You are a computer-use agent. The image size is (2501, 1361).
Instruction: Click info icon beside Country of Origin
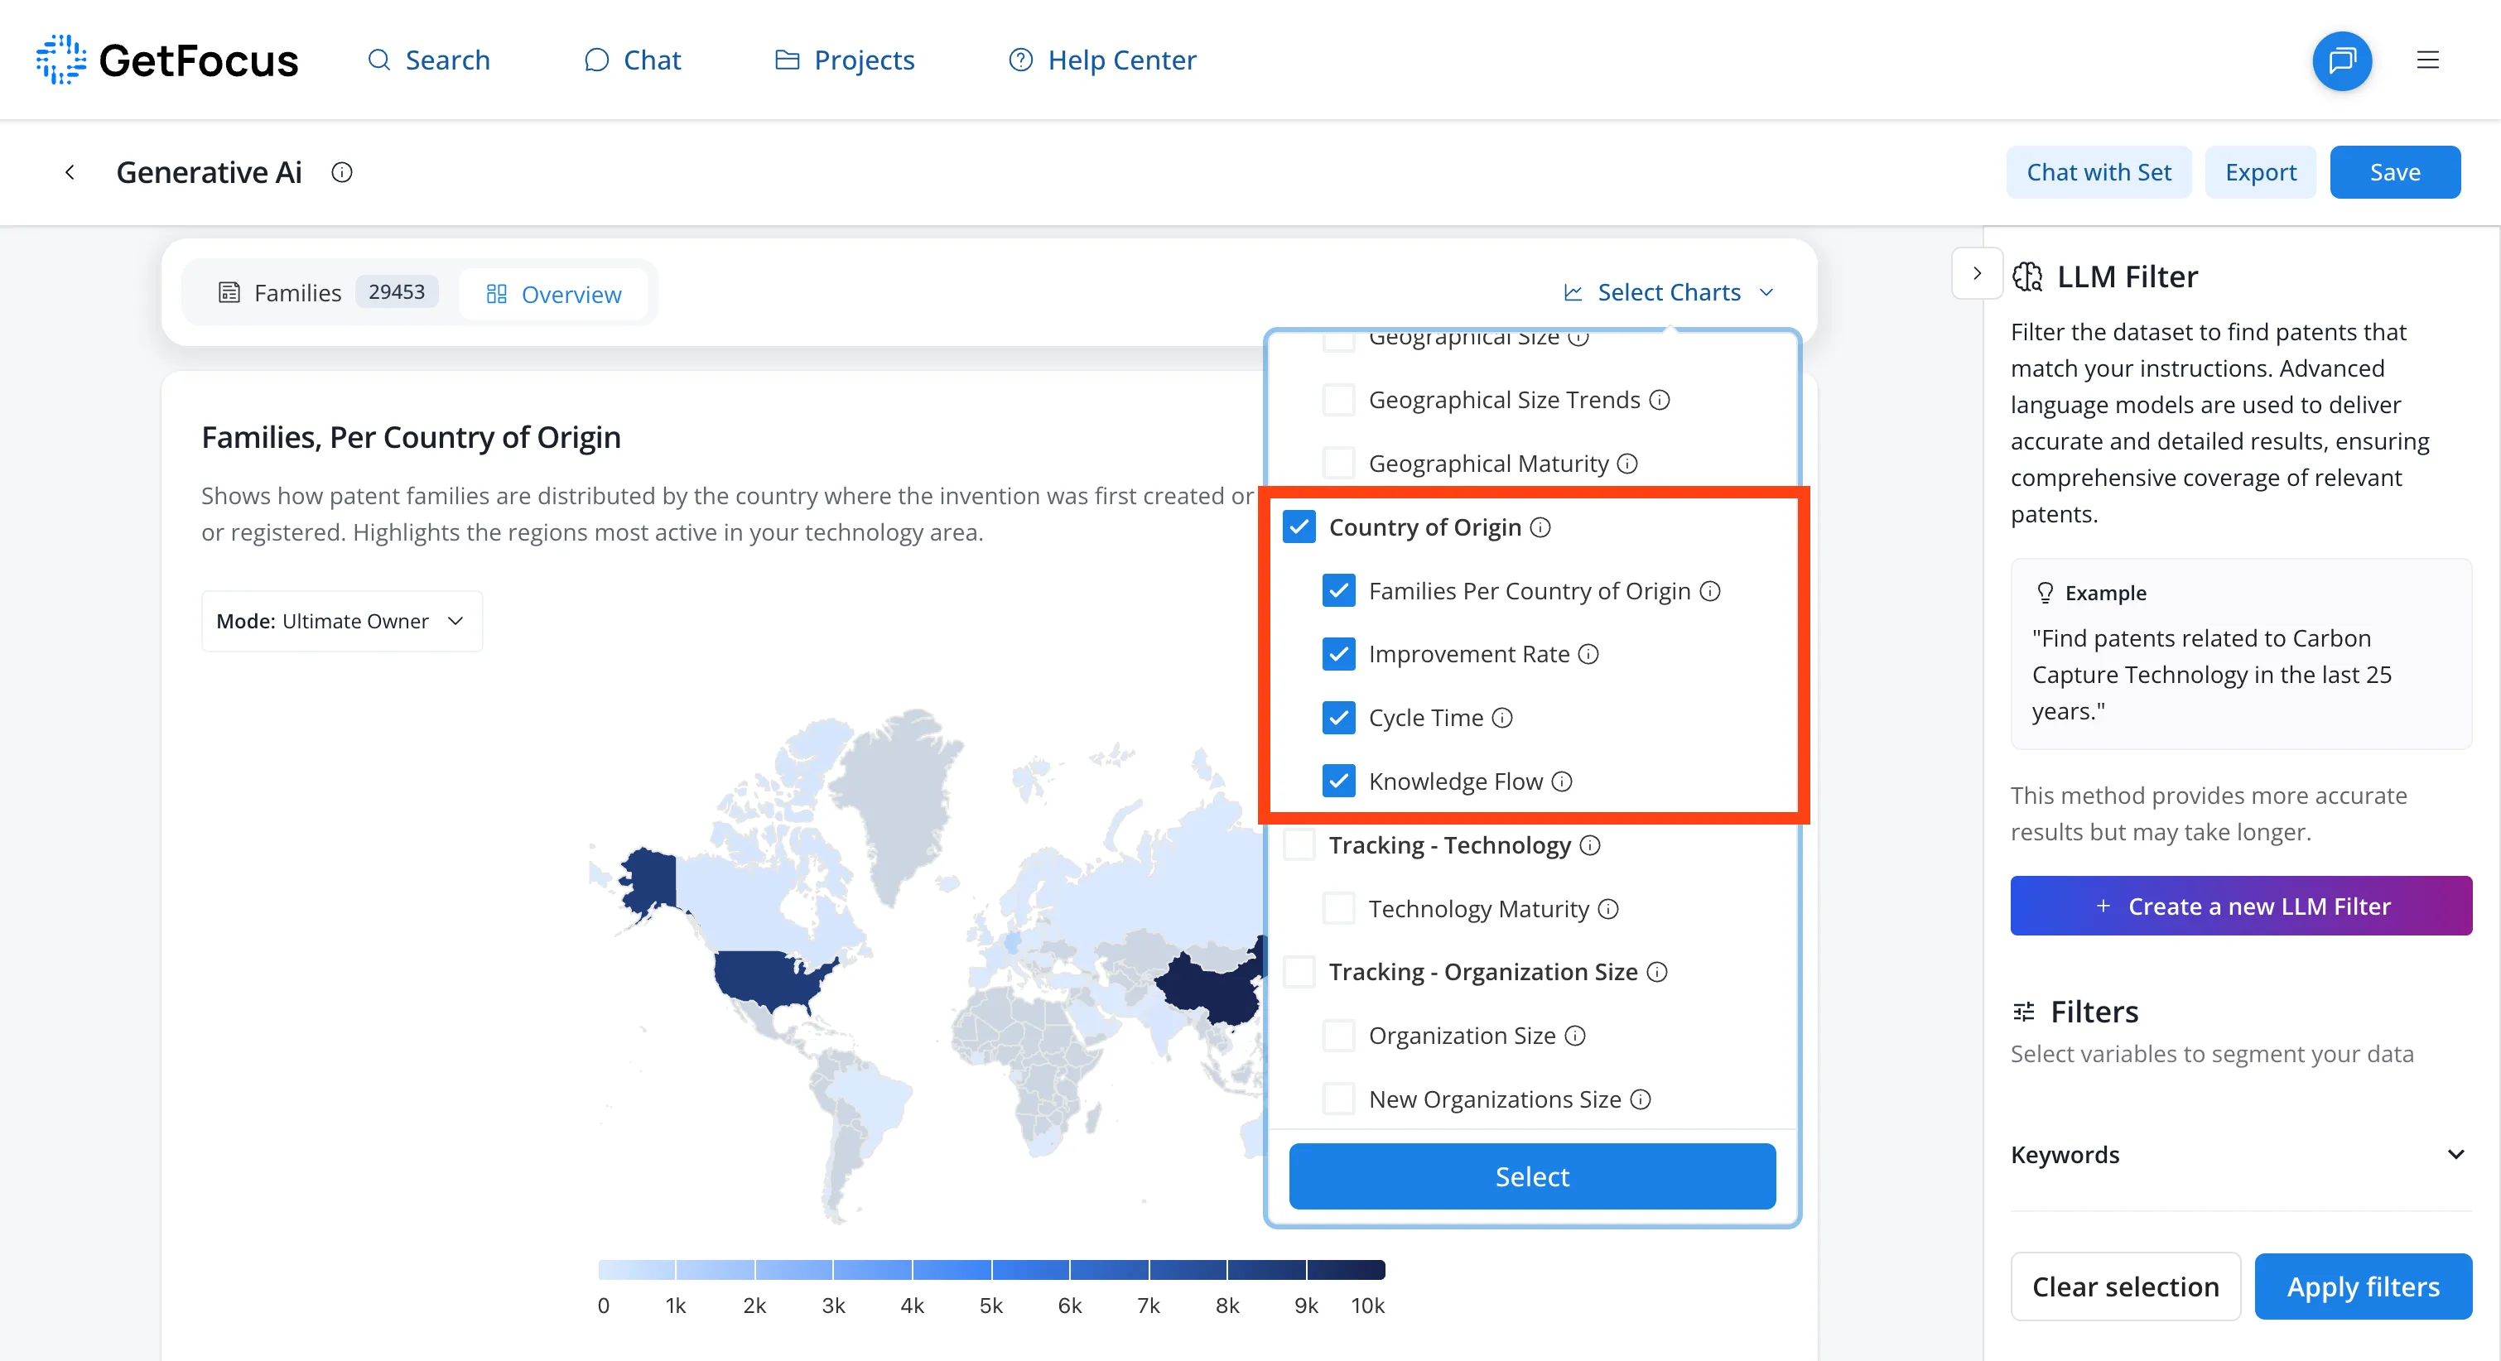click(1540, 527)
